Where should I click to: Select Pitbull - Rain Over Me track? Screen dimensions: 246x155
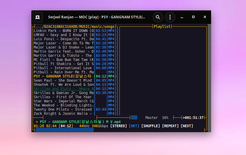tap(75, 72)
